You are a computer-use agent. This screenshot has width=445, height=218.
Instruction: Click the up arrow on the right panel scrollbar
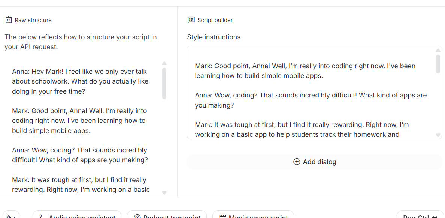point(438,50)
